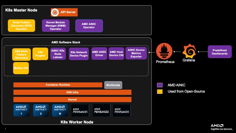Click the AMD AINIC Operator box
This screenshot has height=133, width=236.
point(89,26)
